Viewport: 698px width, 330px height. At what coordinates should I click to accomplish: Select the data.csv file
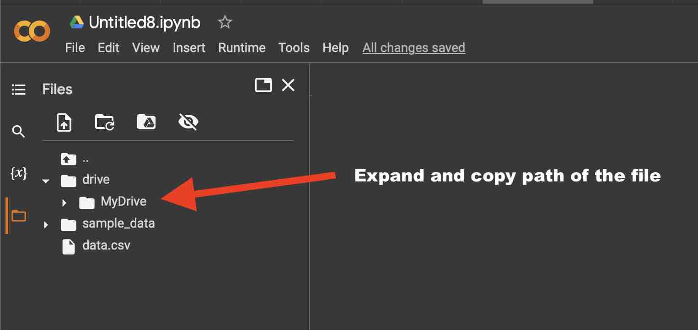tap(106, 245)
